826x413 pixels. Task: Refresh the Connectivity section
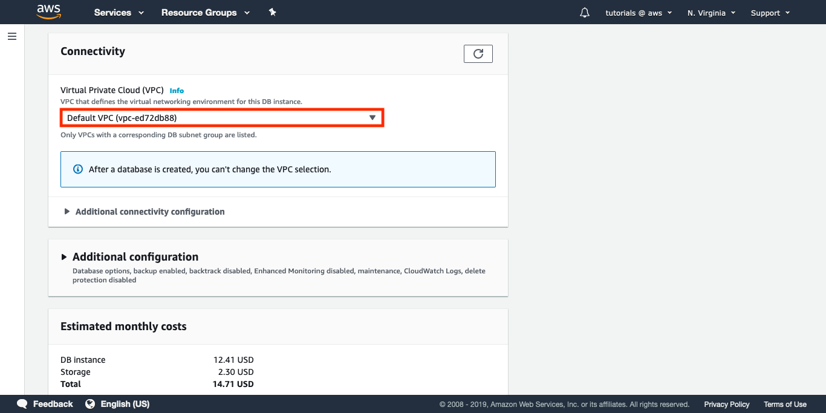pyautogui.click(x=478, y=54)
